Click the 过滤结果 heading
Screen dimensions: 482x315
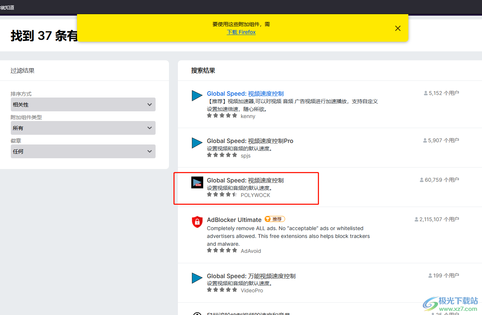pos(23,70)
